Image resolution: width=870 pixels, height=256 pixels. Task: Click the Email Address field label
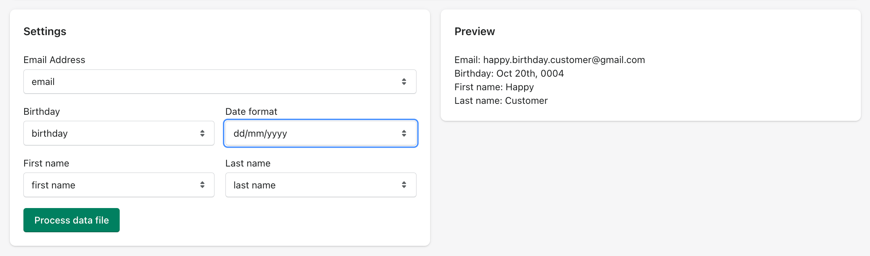coord(54,60)
